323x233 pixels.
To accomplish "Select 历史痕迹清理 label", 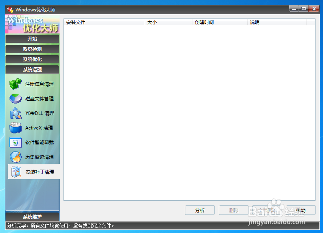I will click(39, 157).
